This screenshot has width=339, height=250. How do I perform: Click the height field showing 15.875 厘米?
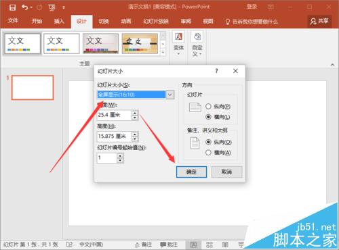(114, 136)
